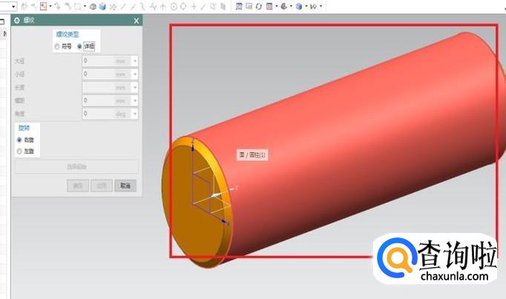This screenshot has height=299, width=506.
Task: Open dropdown arrow beside rectangle selection icon
Action: pyautogui.click(x=85, y=6)
